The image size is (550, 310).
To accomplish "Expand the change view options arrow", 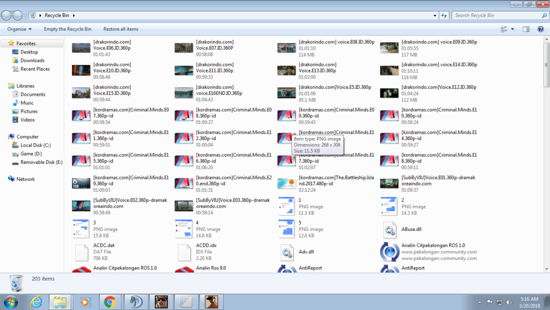I will (513, 29).
